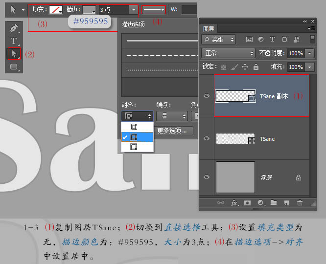Hide the TSane 副本 layer

coord(207,95)
